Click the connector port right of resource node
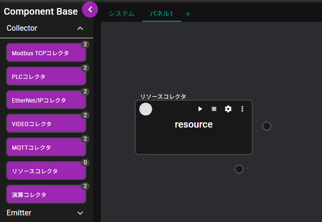The width and height of the screenshot is (322, 222). click(x=267, y=126)
